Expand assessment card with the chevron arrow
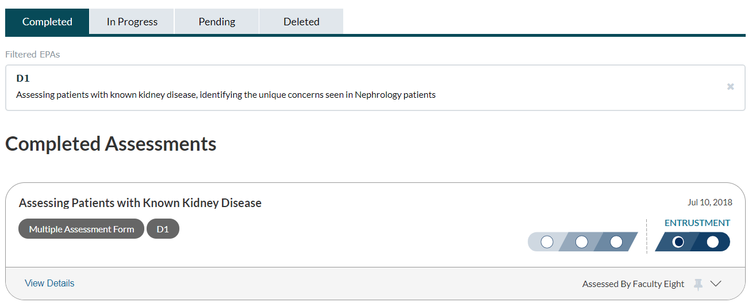 (716, 284)
